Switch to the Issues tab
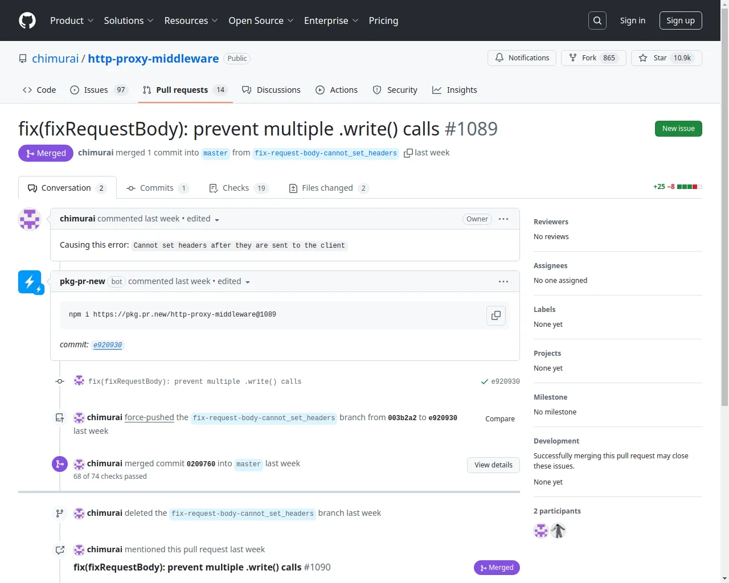This screenshot has height=583, width=729. point(99,90)
